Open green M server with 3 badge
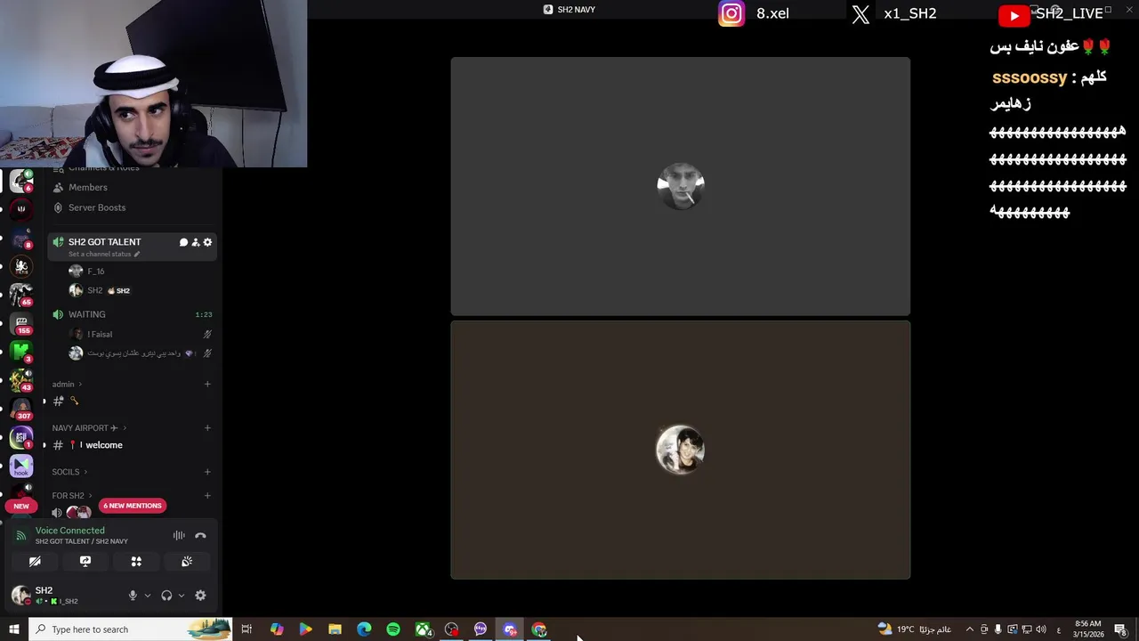The width and height of the screenshot is (1139, 641). (x=21, y=351)
